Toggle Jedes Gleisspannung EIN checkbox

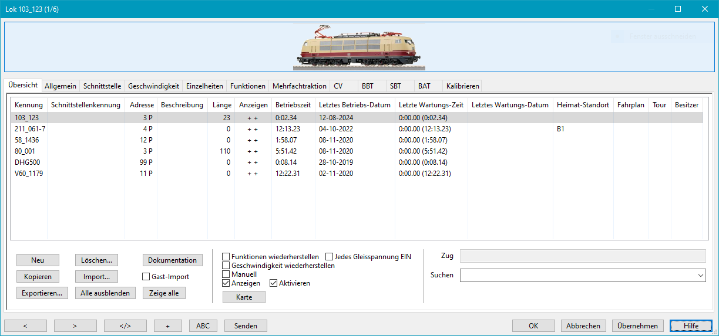pyautogui.click(x=330, y=257)
